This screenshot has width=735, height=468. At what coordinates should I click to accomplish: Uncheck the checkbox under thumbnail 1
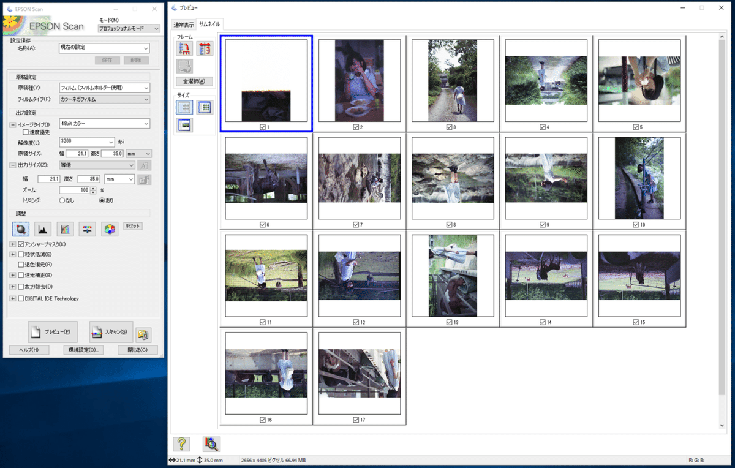coord(263,127)
